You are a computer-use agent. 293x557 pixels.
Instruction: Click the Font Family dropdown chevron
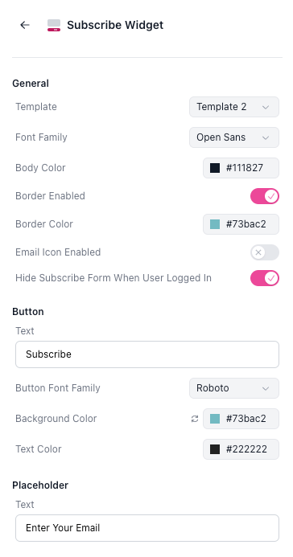click(x=266, y=137)
